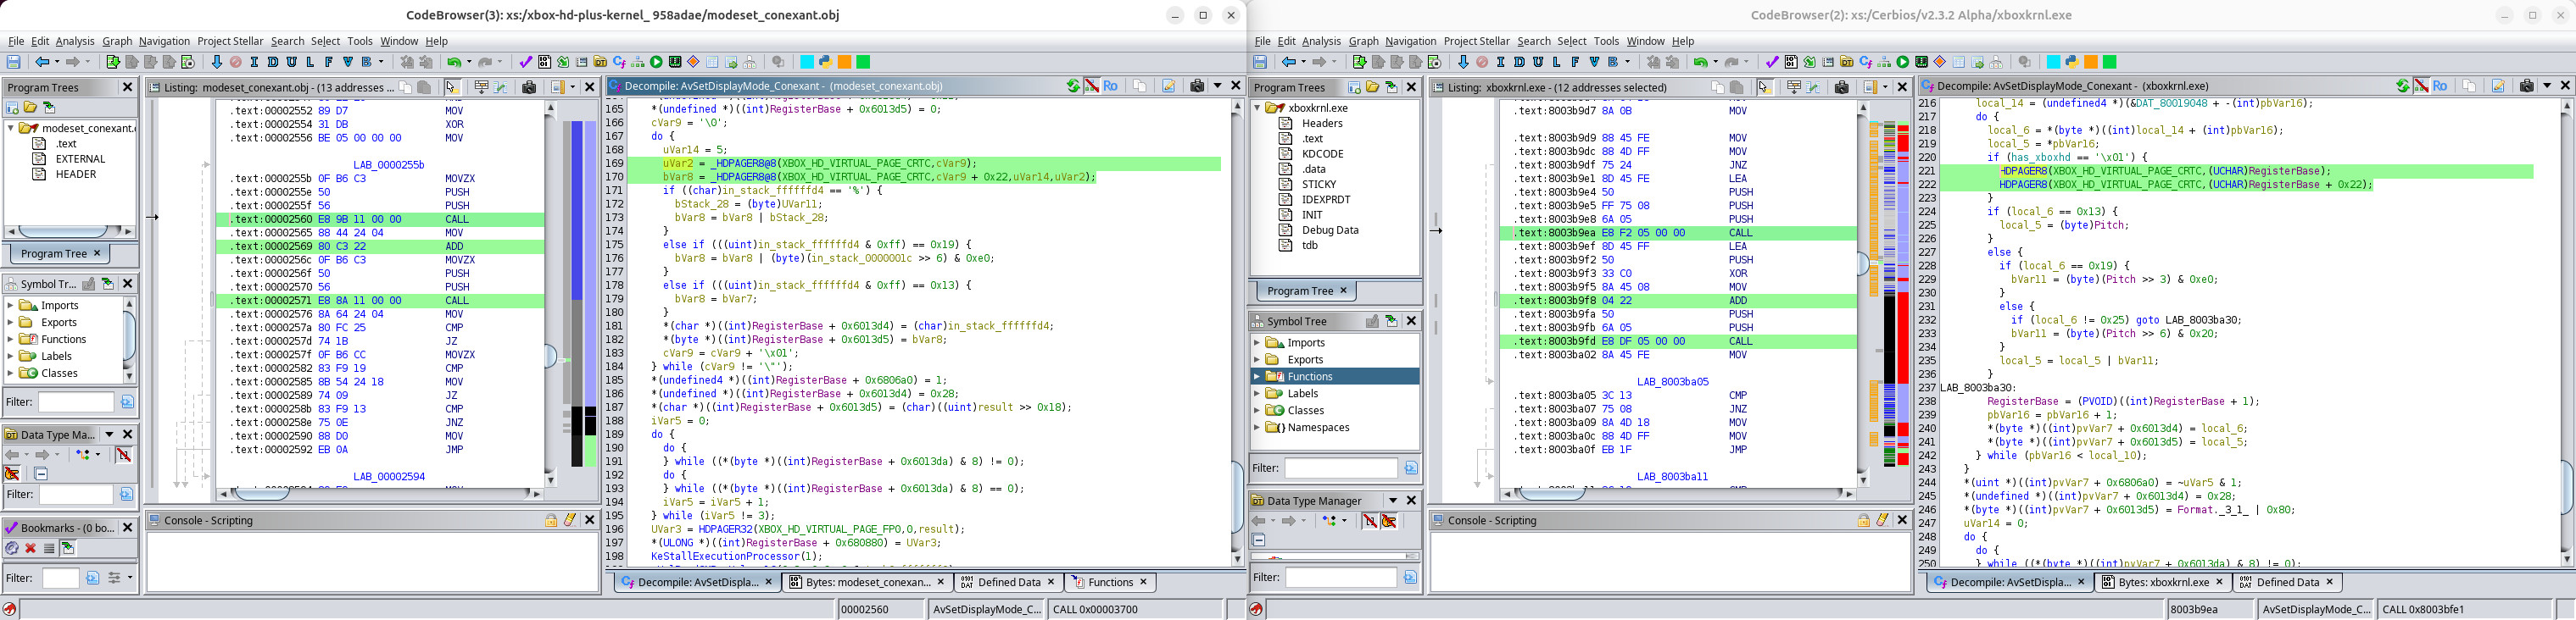Click the Bytes '1001' icon in right window toolbar
Image resolution: width=2576 pixels, height=620 pixels.
pyautogui.click(x=1791, y=62)
